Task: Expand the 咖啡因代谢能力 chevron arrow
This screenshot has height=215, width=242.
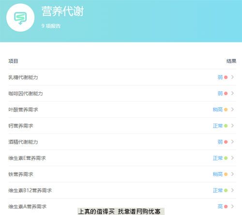Action: click(x=232, y=93)
